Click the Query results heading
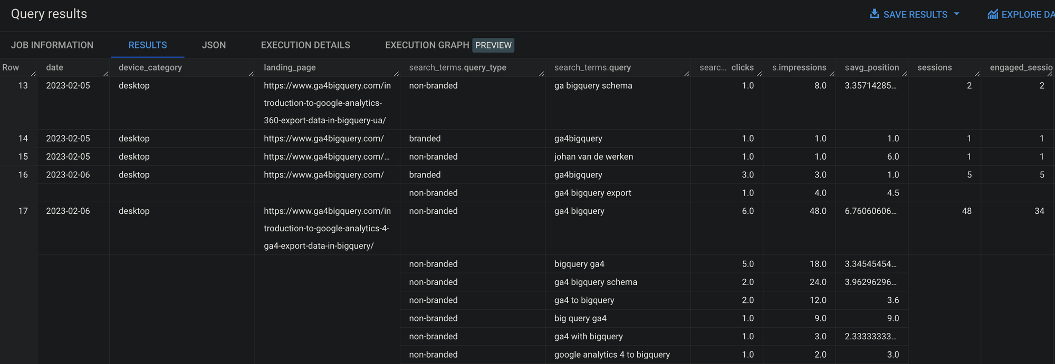Viewport: 1055px width, 364px height. tap(49, 14)
